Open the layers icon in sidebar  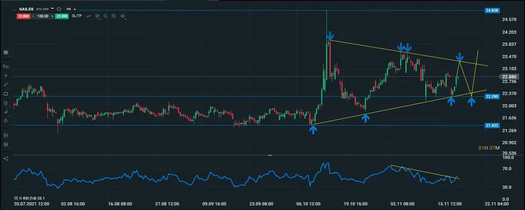point(6,144)
